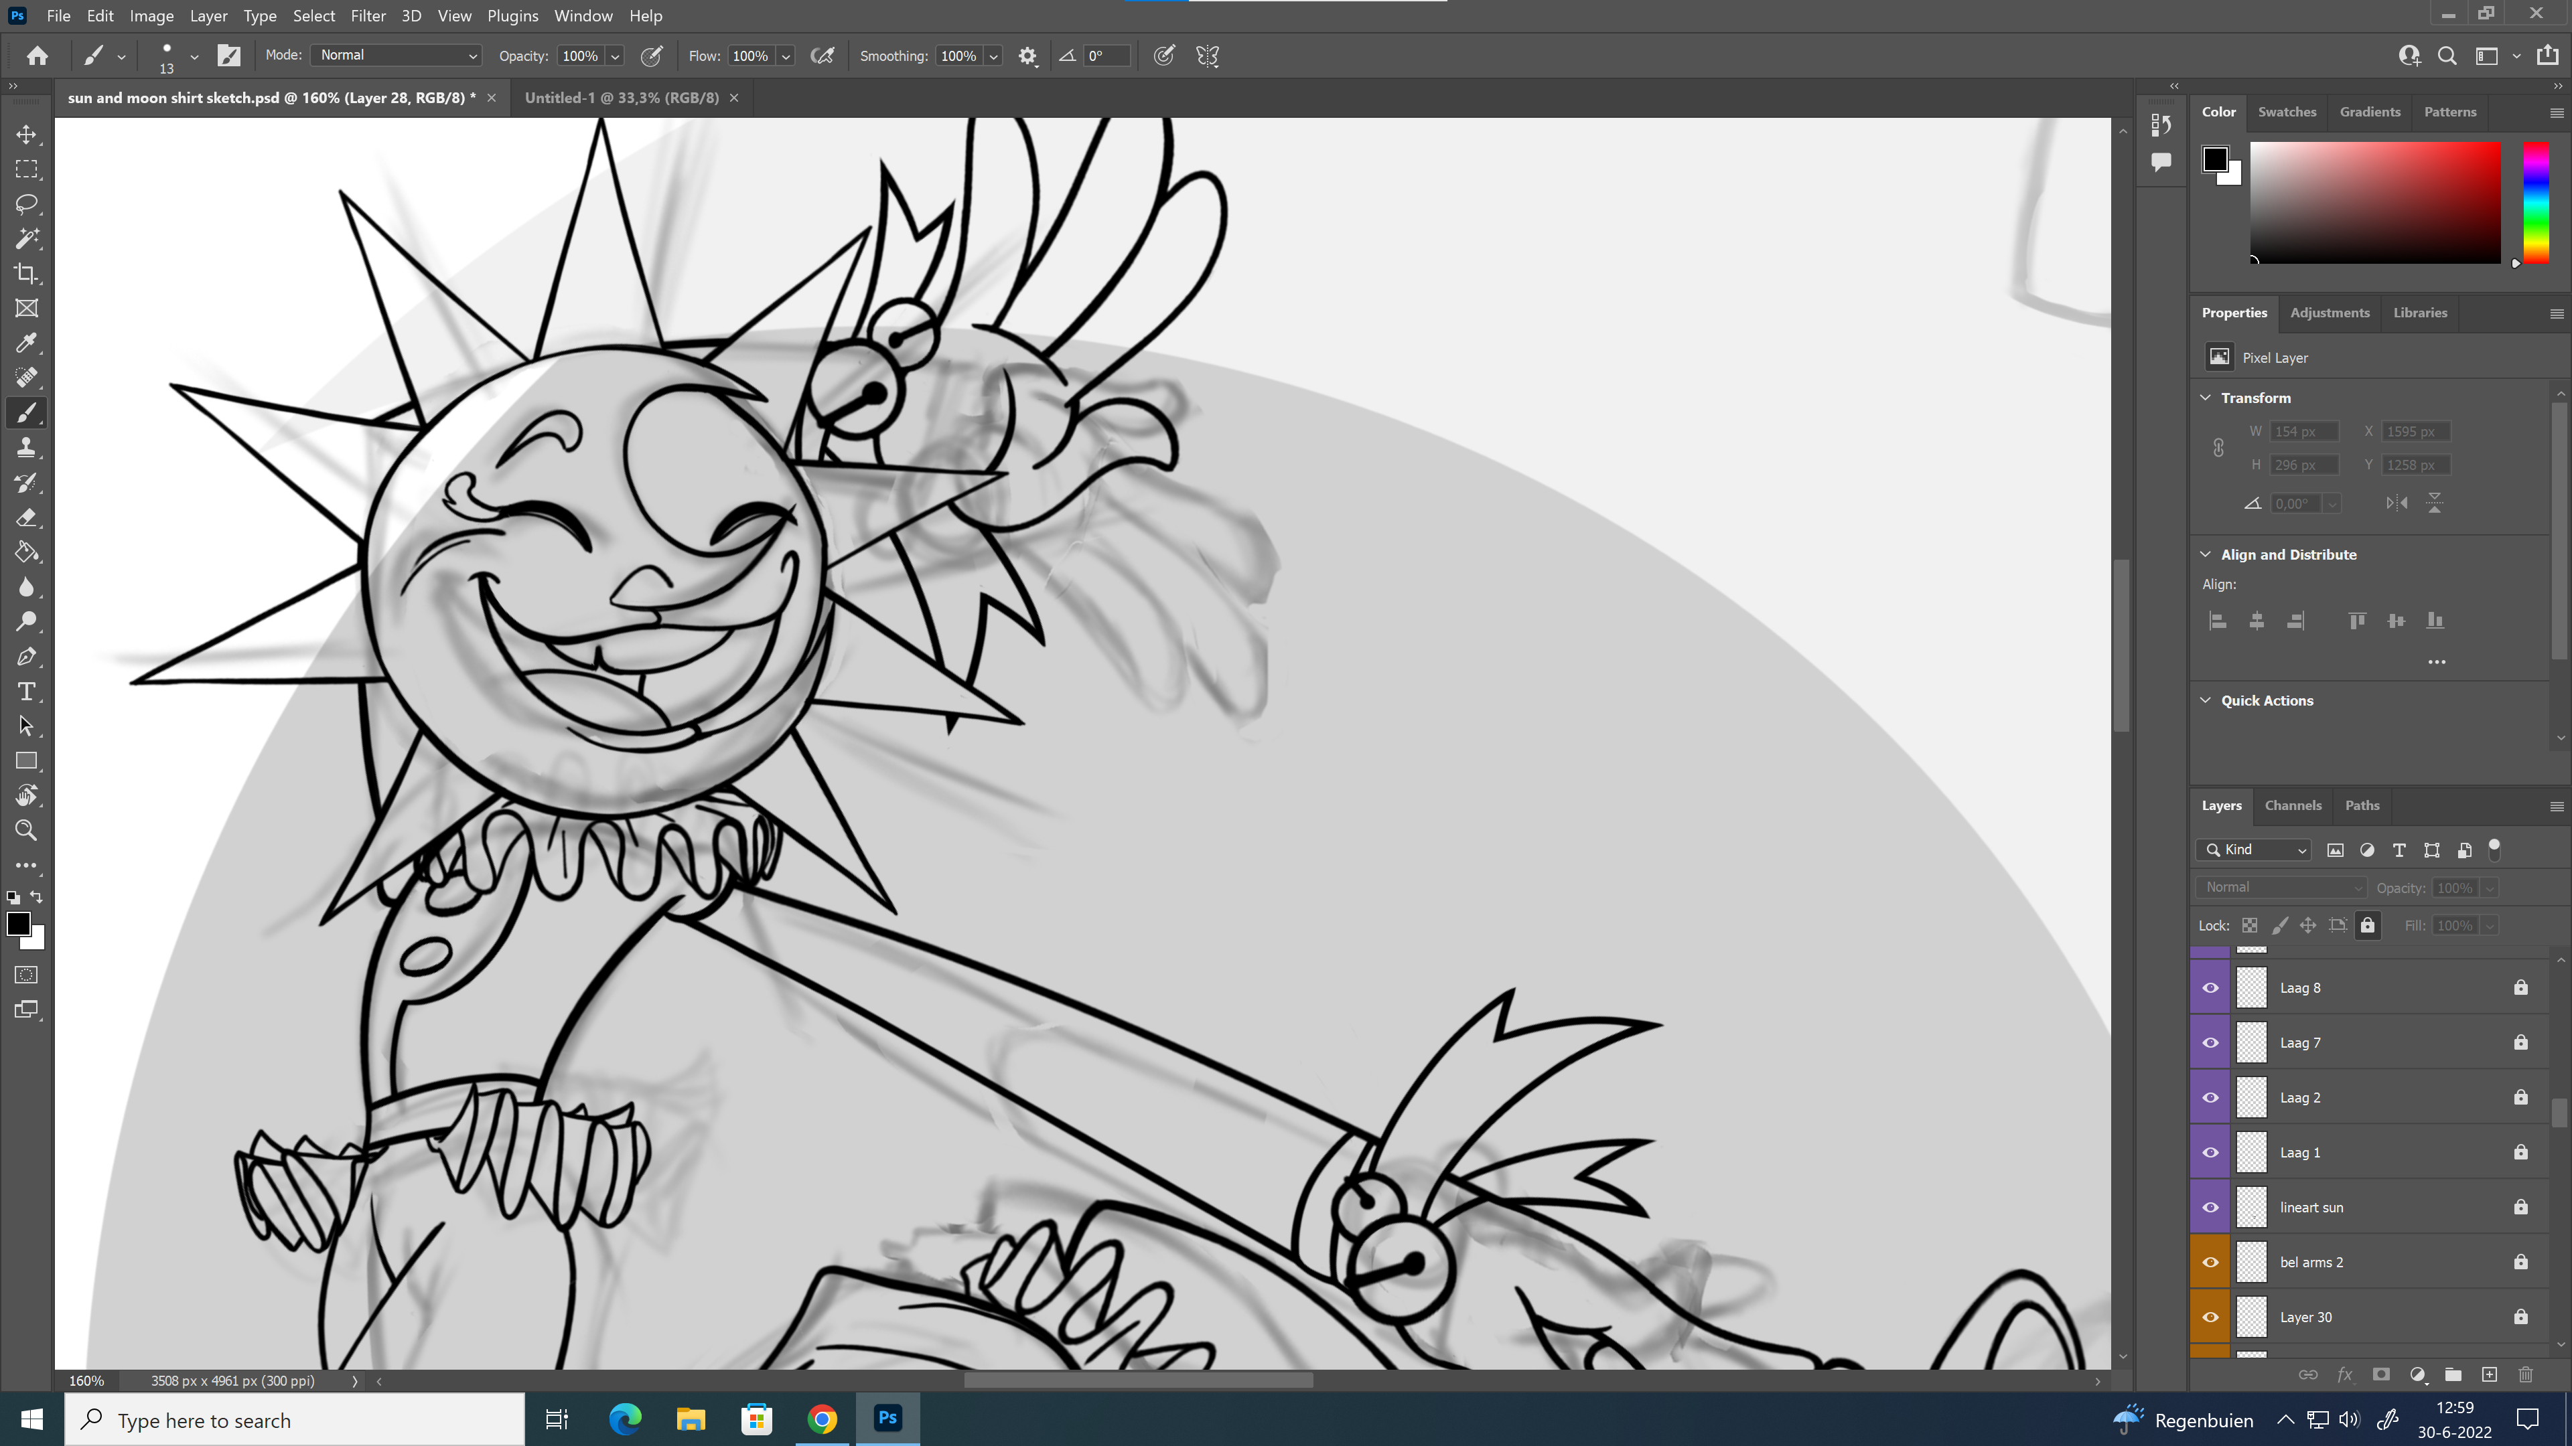This screenshot has width=2572, height=1446.
Task: Select the Eyedropper tool
Action: (x=27, y=343)
